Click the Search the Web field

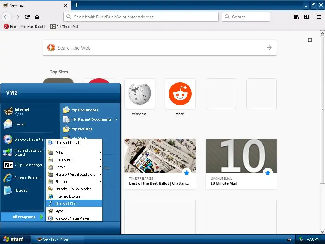coord(160,48)
